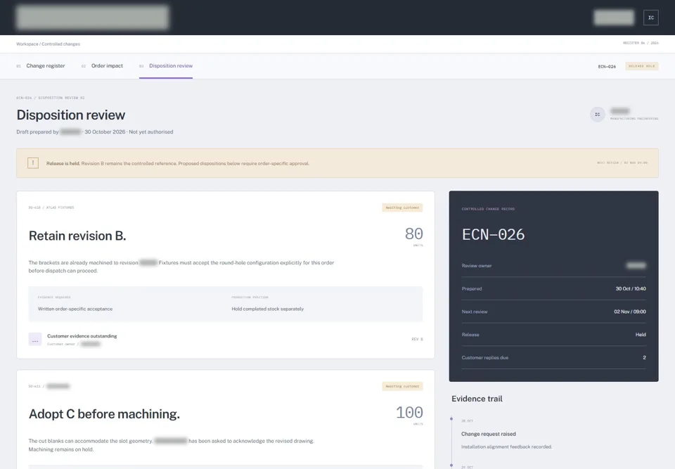Screen dimensions: 675x469
Task: Click first Evidence trail timeline dot
Action: (451, 418)
